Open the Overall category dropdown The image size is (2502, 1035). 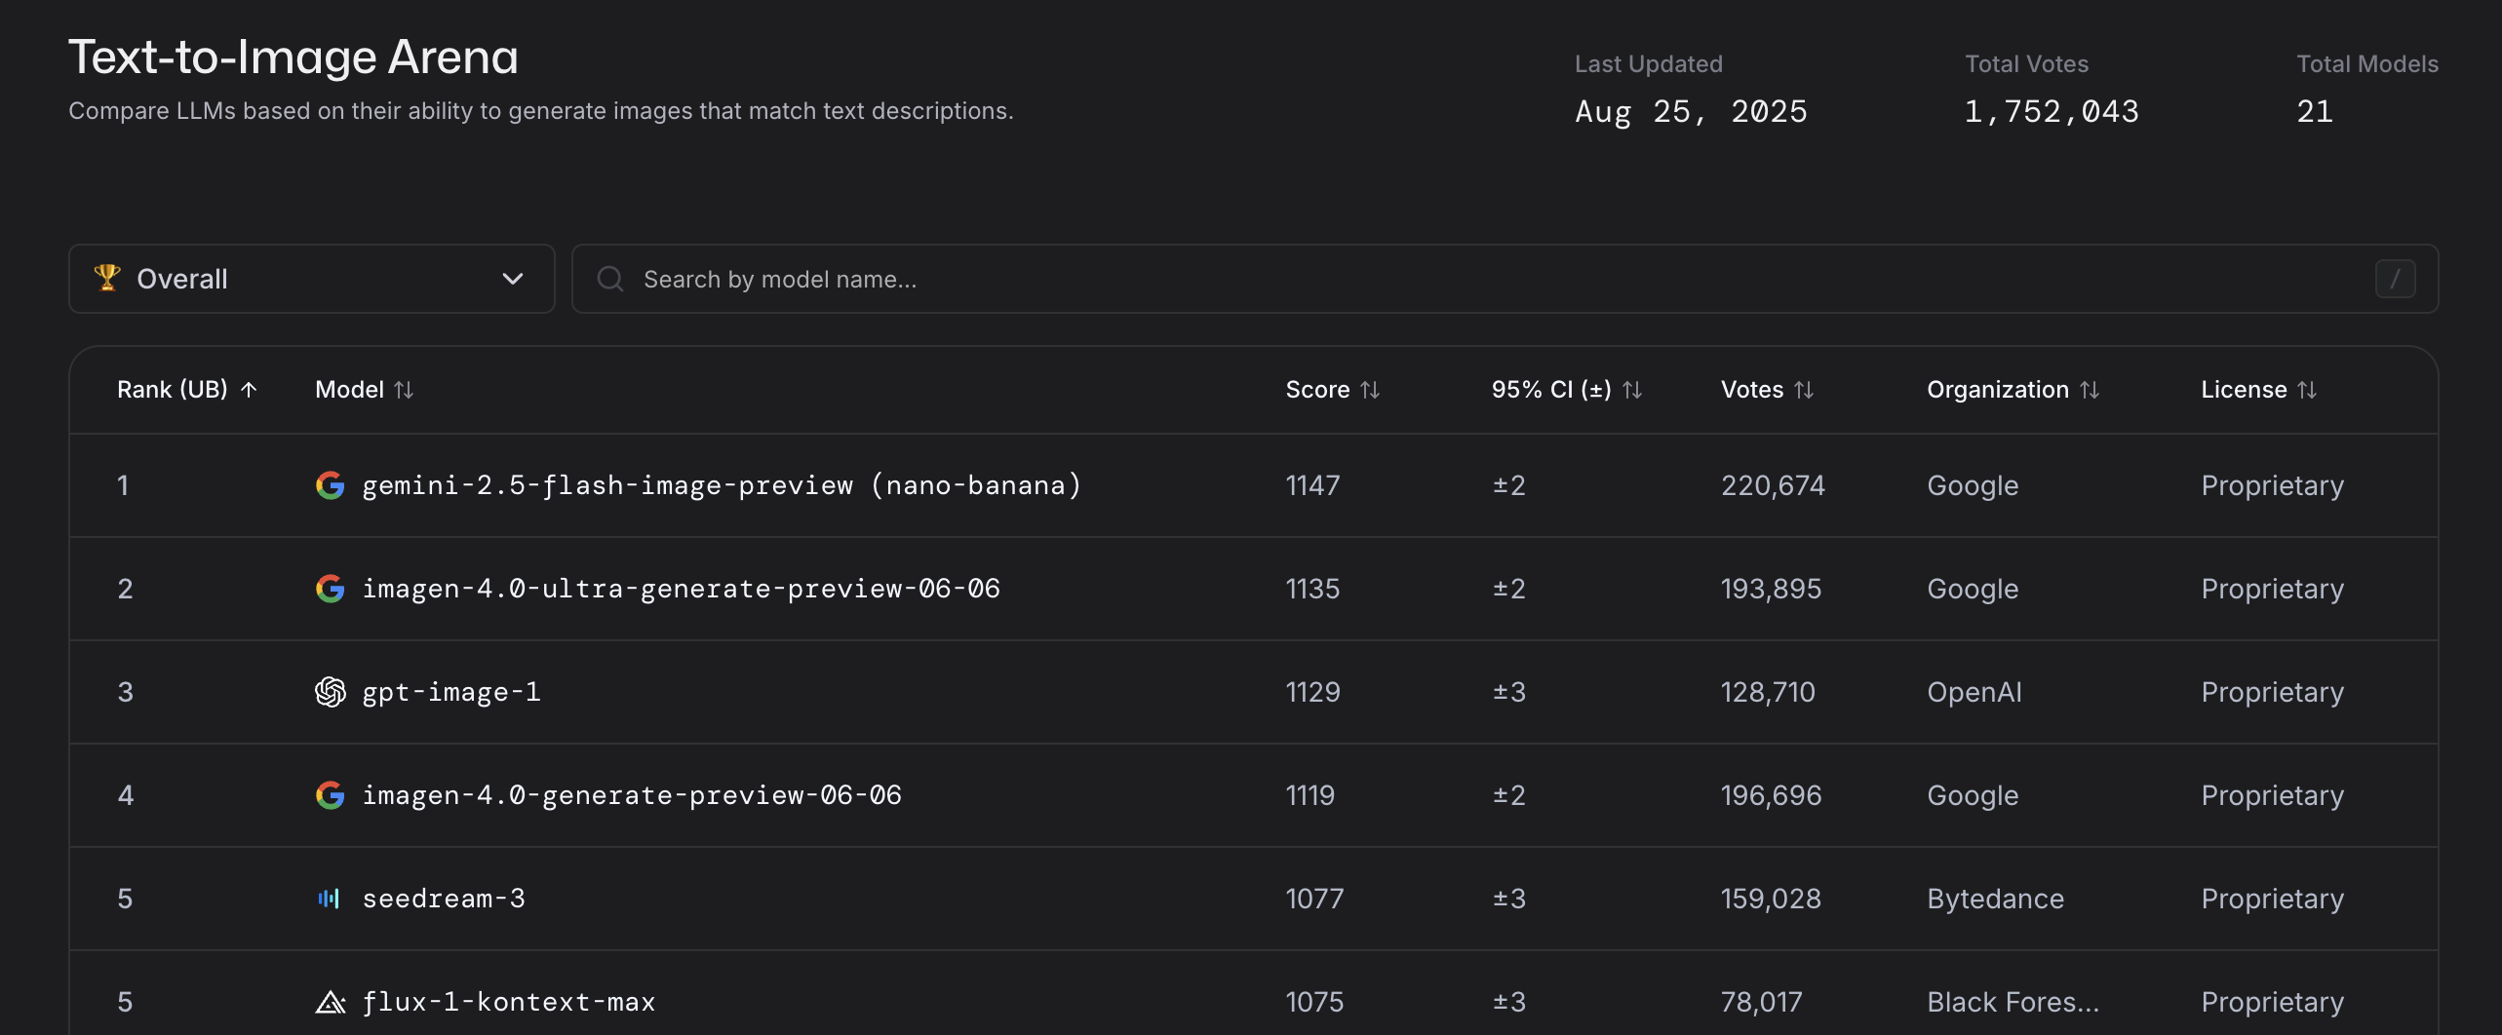coord(311,279)
